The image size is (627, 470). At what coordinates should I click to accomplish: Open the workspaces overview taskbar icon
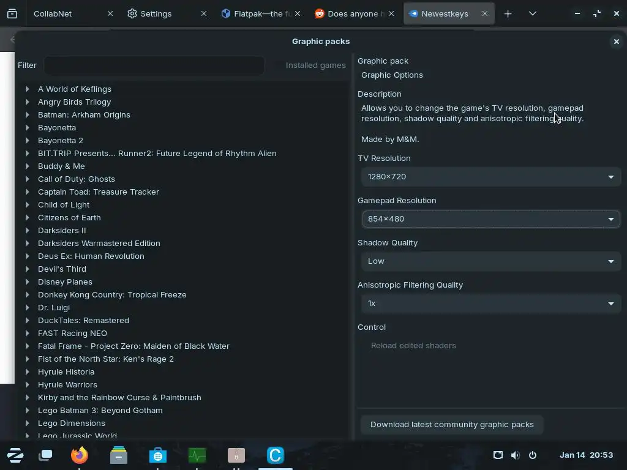(x=45, y=455)
